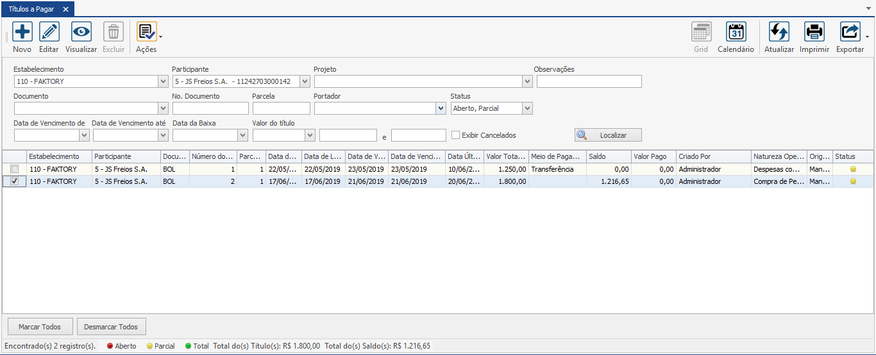Click the Novo plus icon
Image resolution: width=876 pixels, height=355 pixels.
(x=22, y=31)
